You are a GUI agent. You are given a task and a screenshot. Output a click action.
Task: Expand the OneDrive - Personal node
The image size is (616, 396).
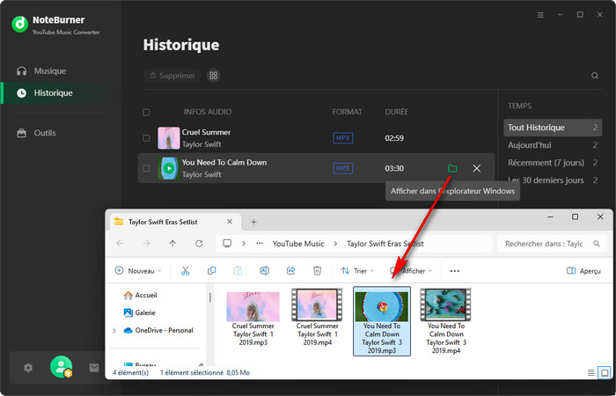[114, 330]
